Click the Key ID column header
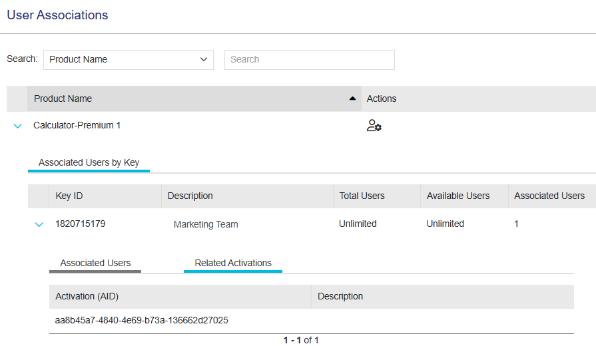Viewport: 596px width, 346px height. [69, 196]
